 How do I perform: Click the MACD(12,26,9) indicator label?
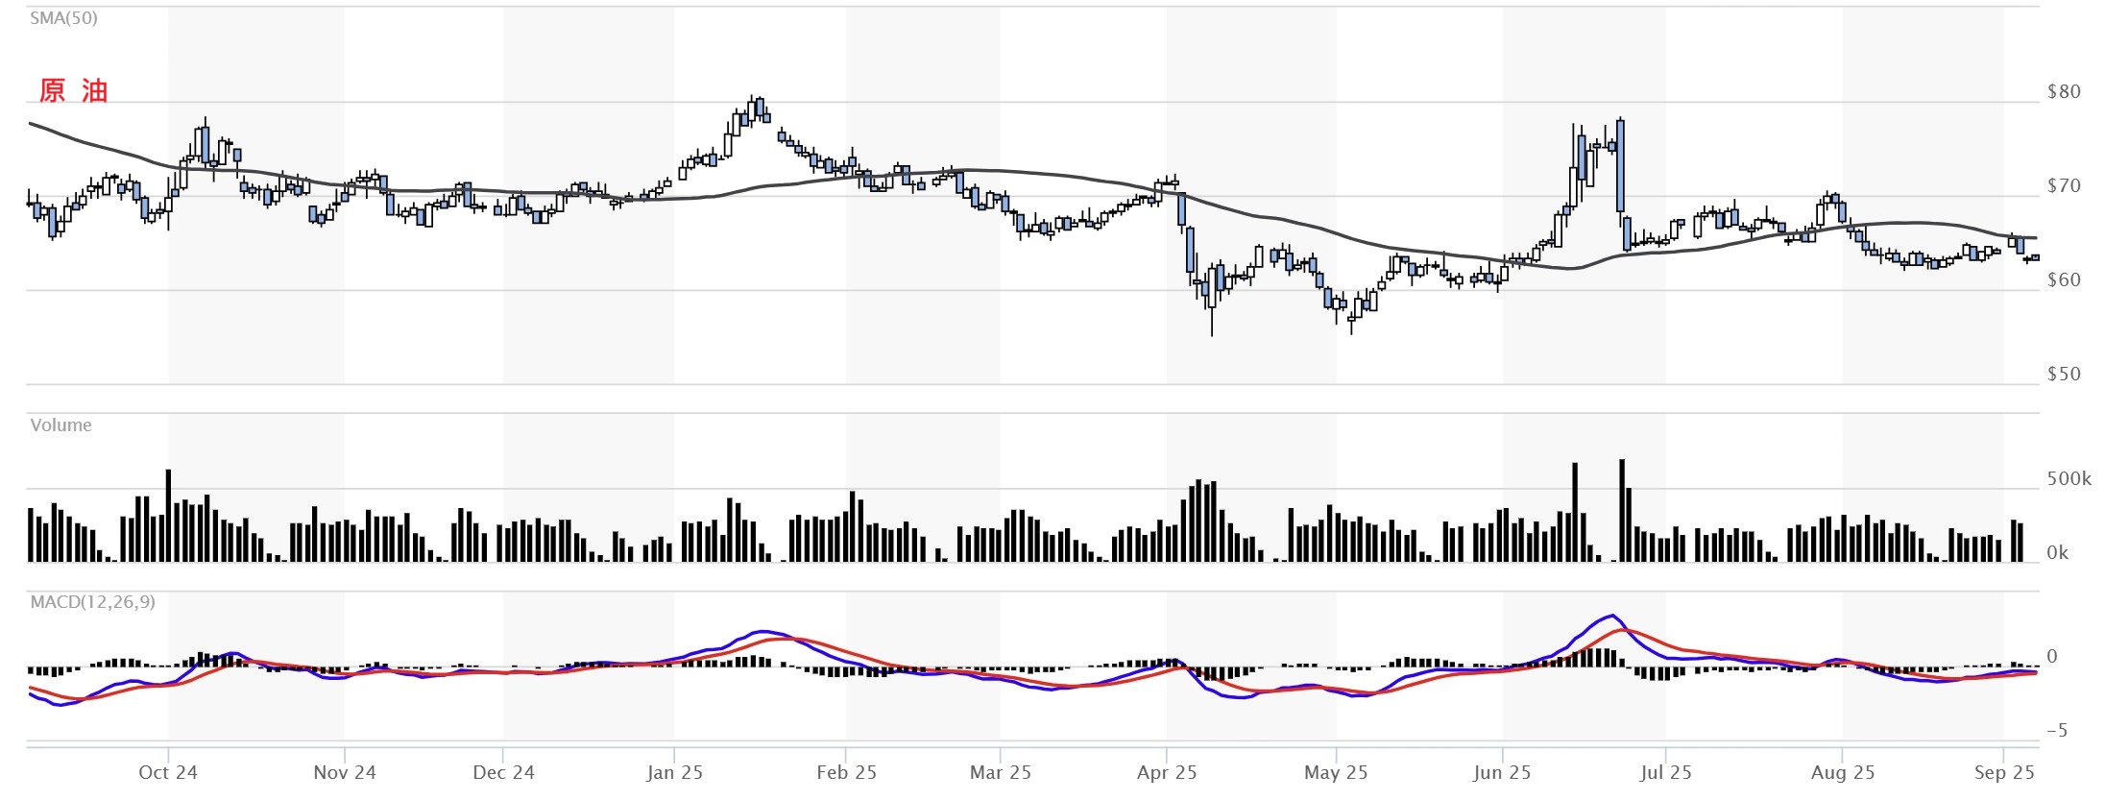92,602
